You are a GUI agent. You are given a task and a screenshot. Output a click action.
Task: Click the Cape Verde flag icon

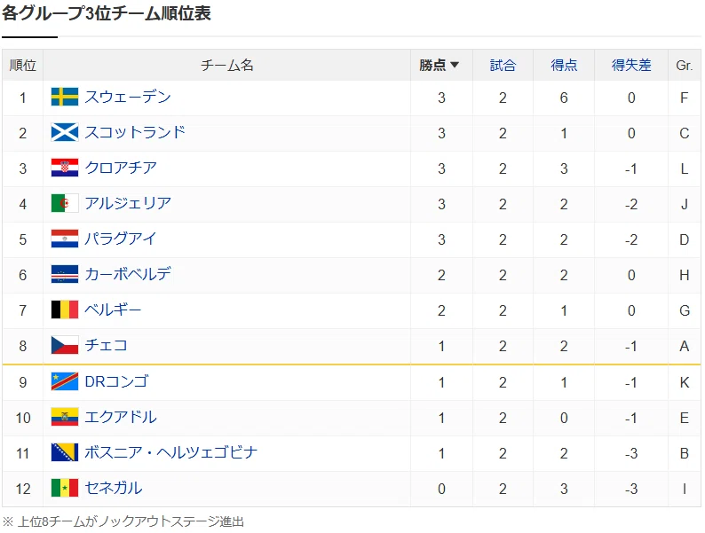tap(65, 274)
